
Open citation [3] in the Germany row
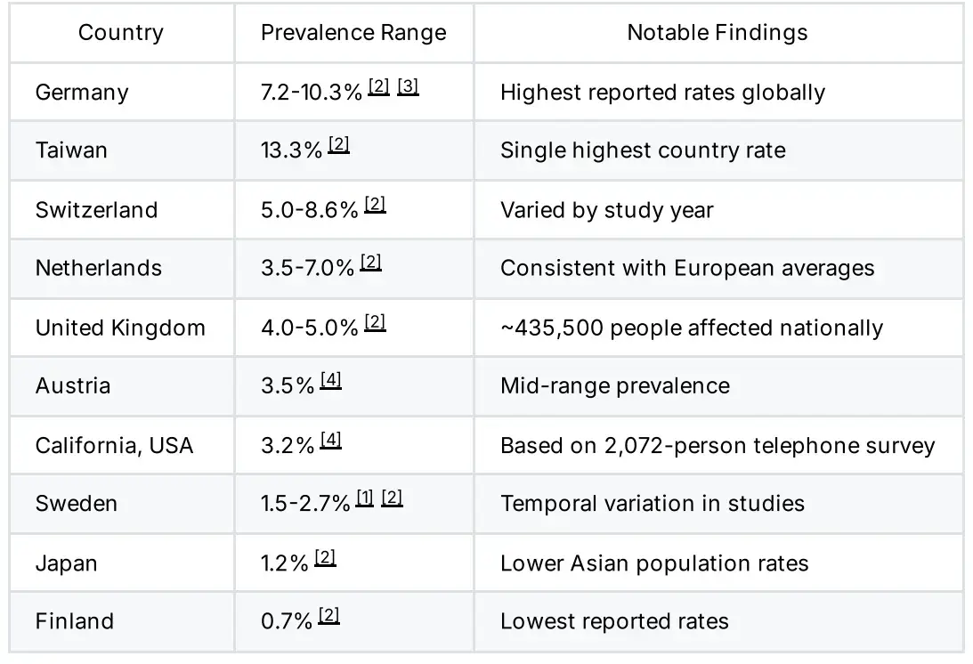click(408, 87)
